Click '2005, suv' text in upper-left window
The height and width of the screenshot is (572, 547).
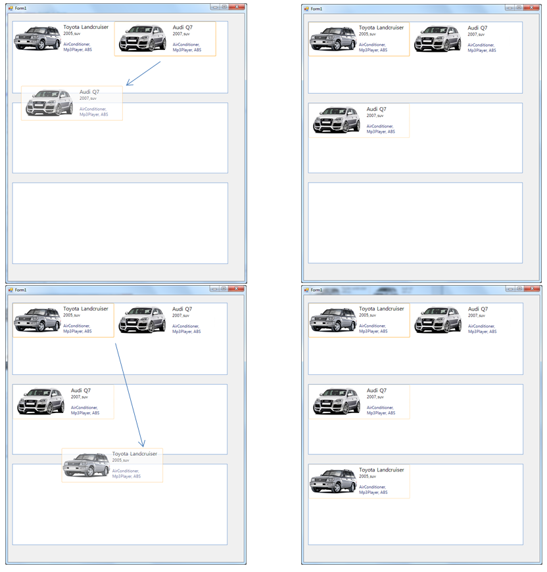pos(72,33)
